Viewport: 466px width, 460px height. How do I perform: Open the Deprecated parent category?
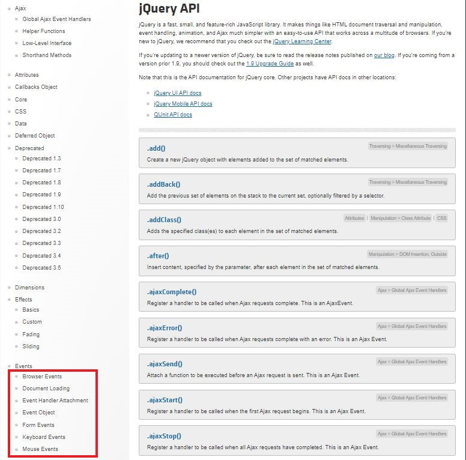[29, 148]
